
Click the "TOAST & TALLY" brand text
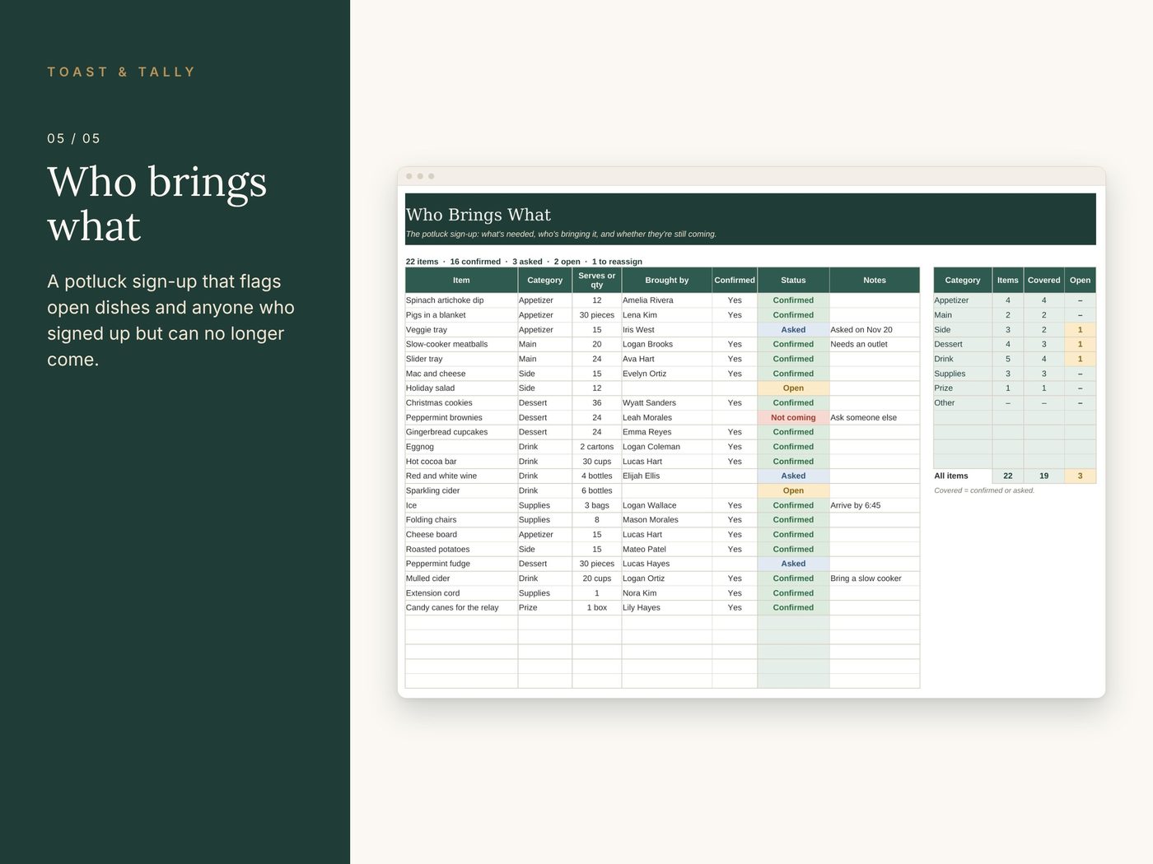click(x=121, y=72)
